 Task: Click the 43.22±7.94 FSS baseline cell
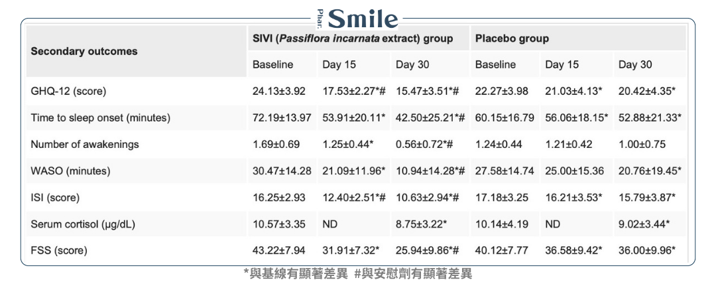(x=279, y=250)
